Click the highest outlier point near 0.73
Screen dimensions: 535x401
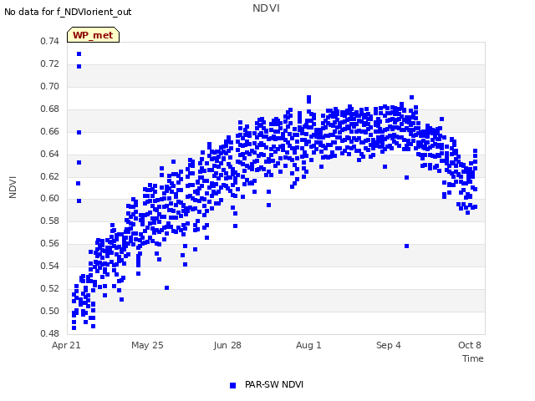(79, 53)
